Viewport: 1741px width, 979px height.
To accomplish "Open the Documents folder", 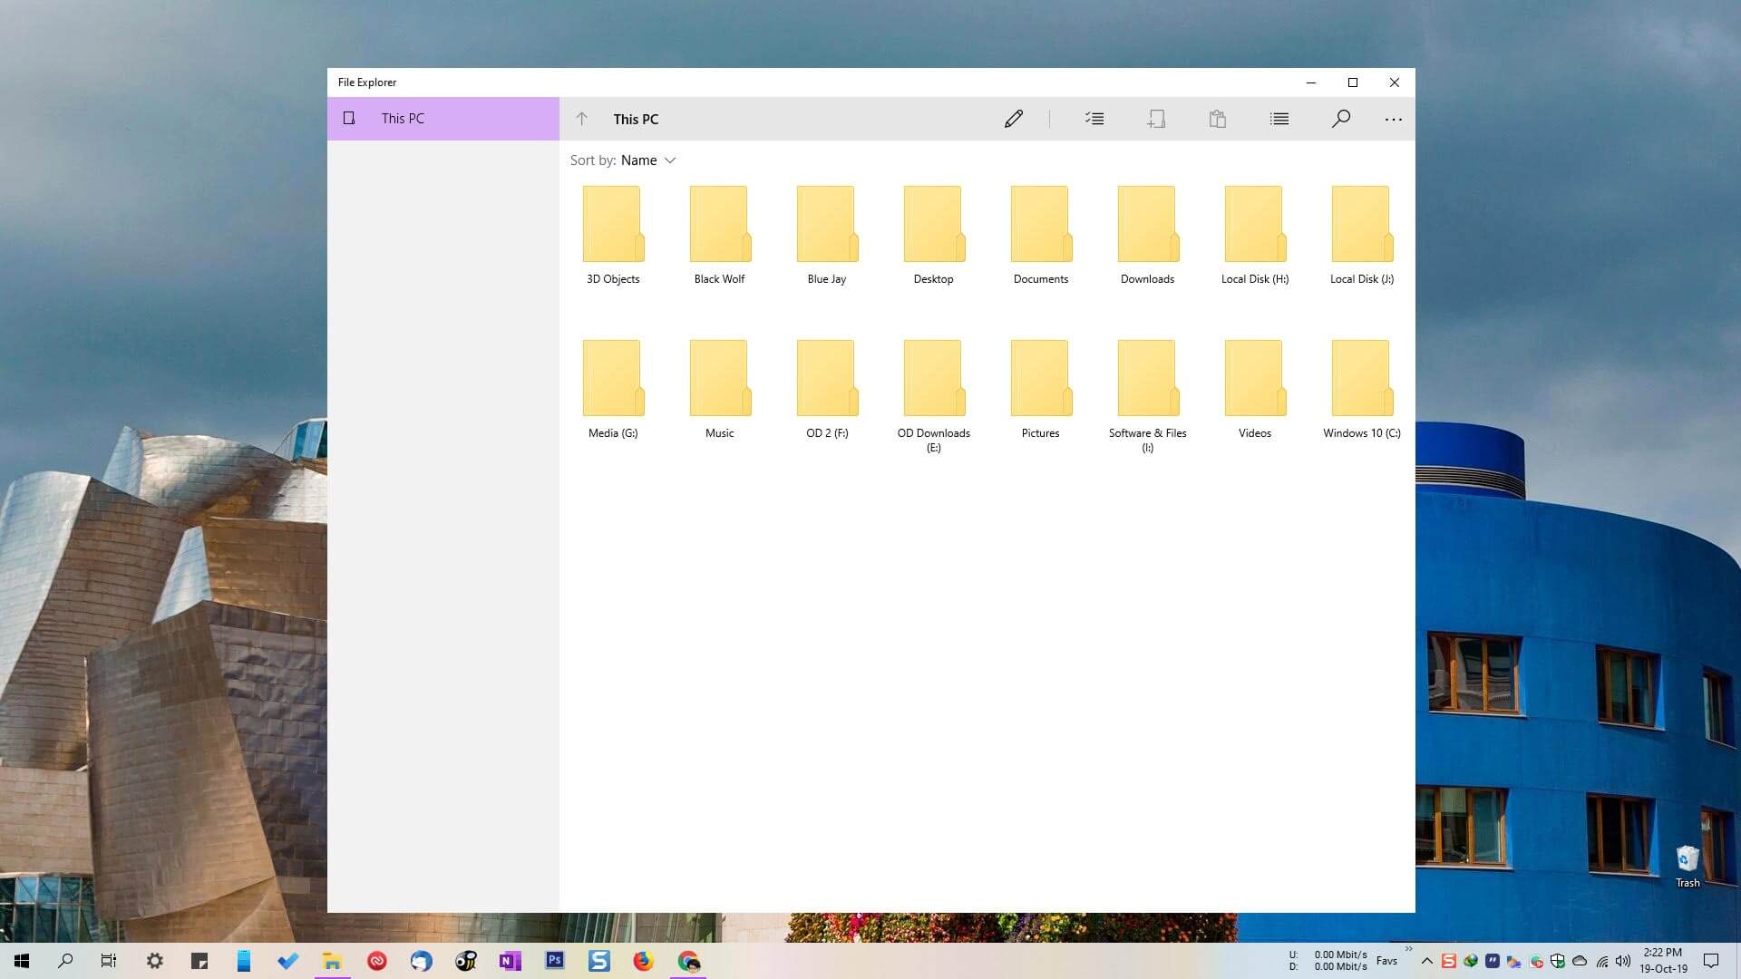I will click(1040, 223).
